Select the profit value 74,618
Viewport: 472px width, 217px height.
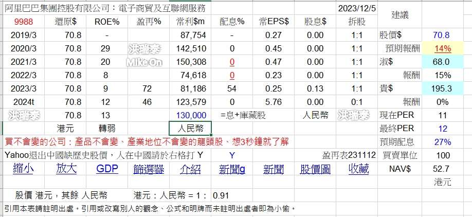[193, 75]
